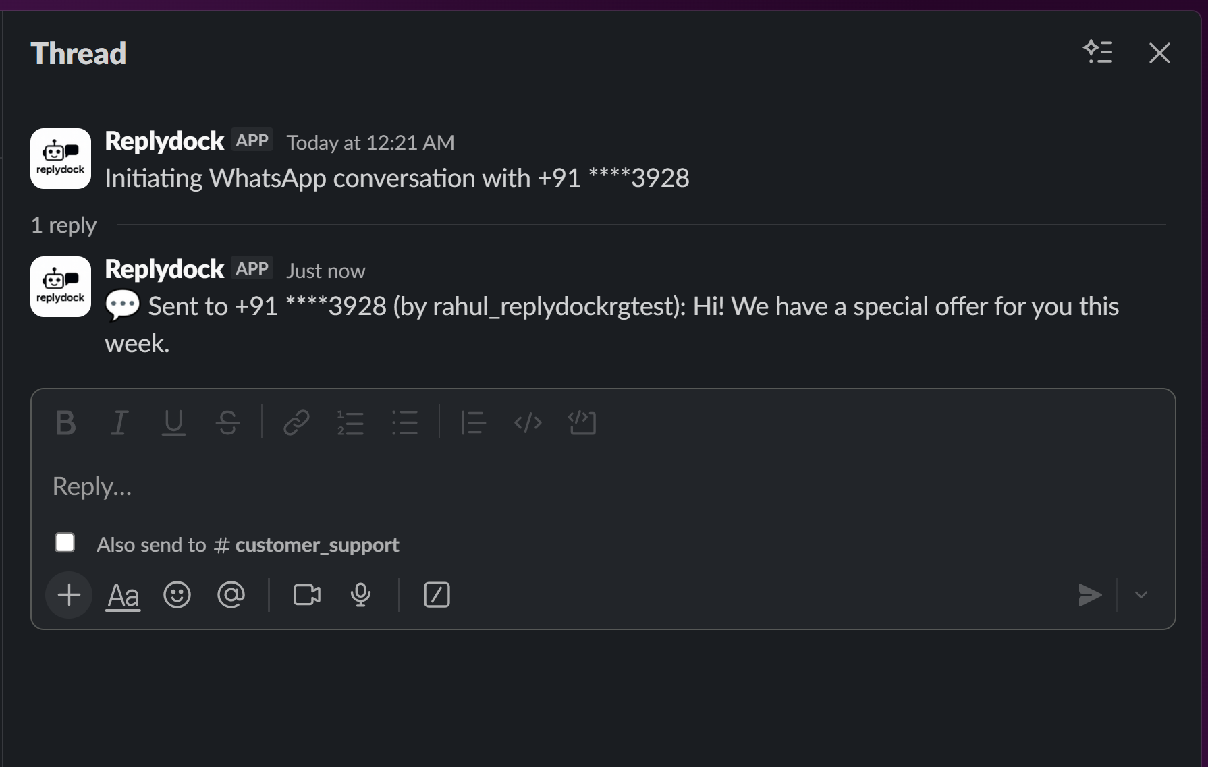Click the send reply button

pos(1089,595)
